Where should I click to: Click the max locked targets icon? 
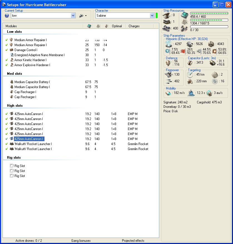(x=215, y=75)
